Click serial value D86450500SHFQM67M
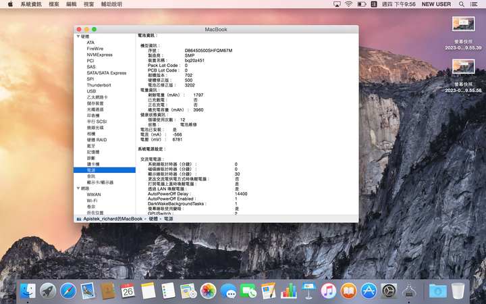Image resolution: width=486 pixels, height=304 pixels. [x=209, y=50]
